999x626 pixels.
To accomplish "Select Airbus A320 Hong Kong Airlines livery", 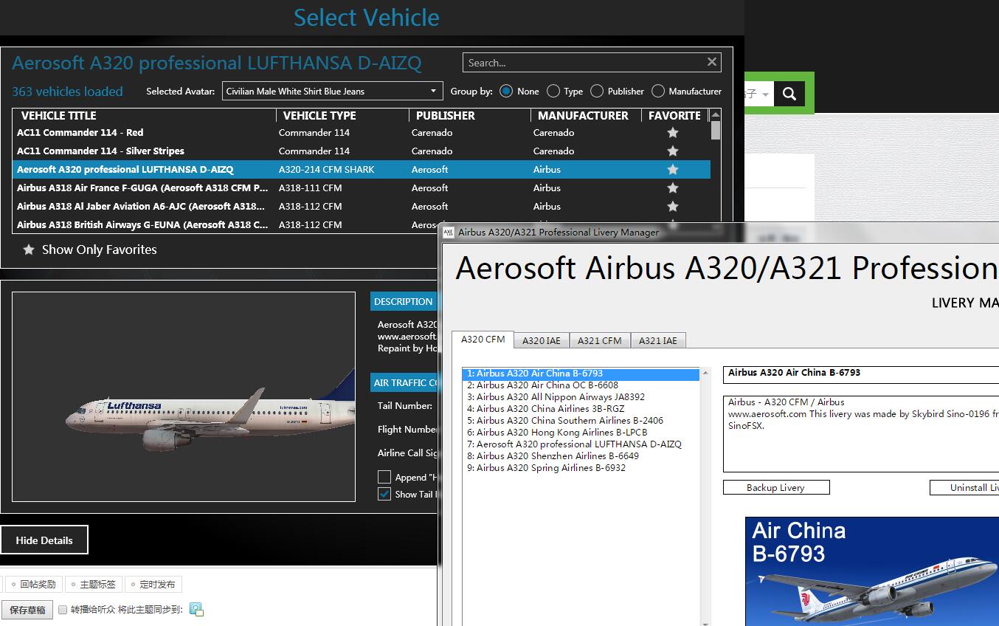I will point(557,432).
